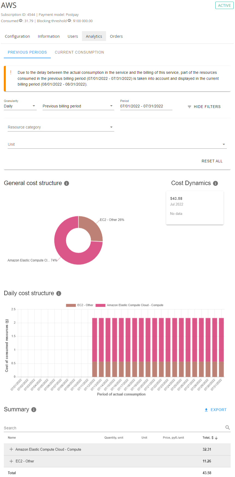Click the Quantity, unit column header
Image resolution: width=235 pixels, height=477 pixels.
point(114,438)
